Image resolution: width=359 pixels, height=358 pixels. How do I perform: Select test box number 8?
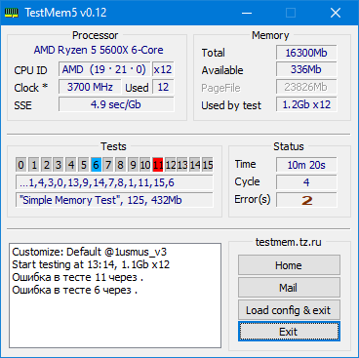click(121, 165)
